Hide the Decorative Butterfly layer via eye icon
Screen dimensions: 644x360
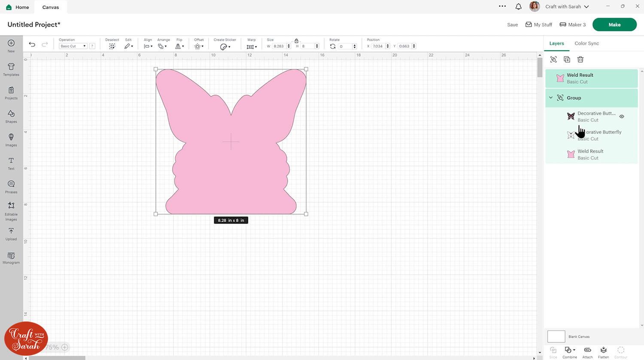(x=622, y=117)
